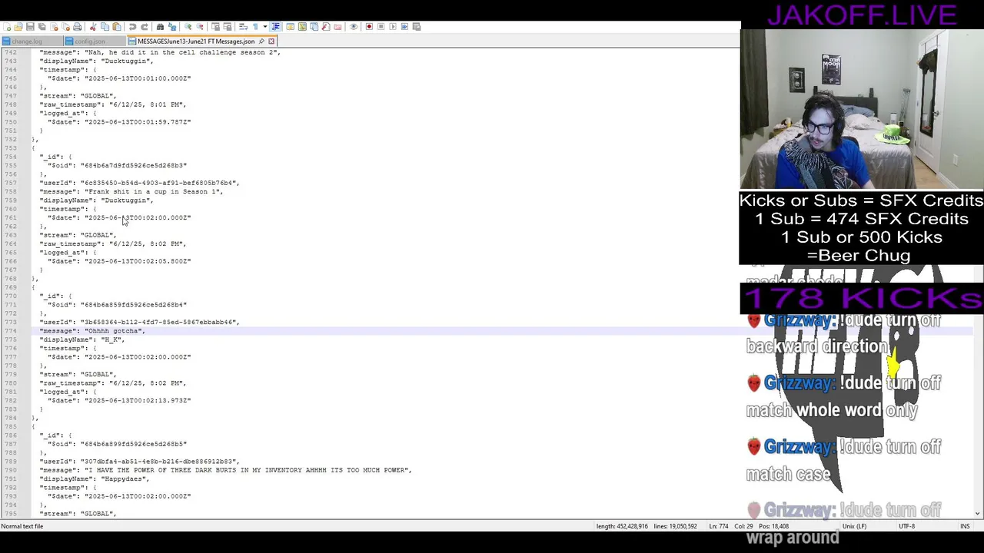Screen dimensions: 984x553
Task: Save the current recorded macro icon
Action: click(x=417, y=26)
